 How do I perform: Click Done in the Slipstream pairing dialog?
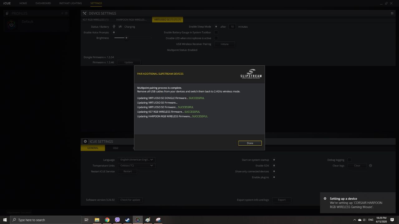click(250, 143)
